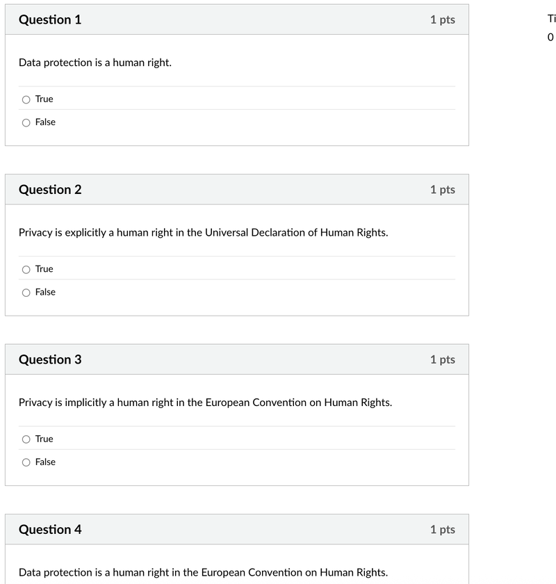Click the '0' value in right sidebar

pos(550,38)
